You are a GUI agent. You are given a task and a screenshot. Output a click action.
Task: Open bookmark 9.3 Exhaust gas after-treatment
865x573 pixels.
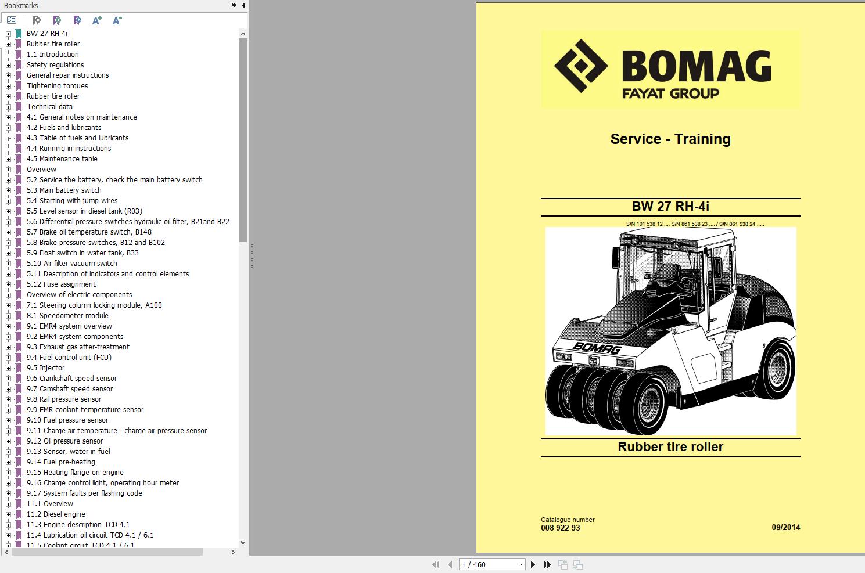[x=78, y=347]
